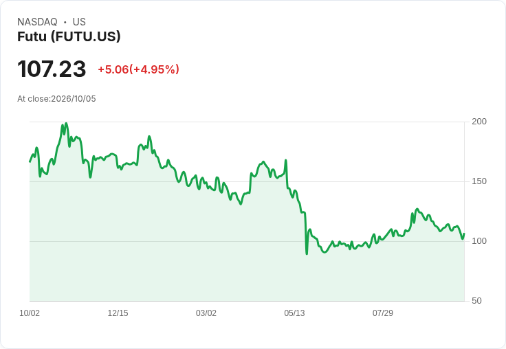This screenshot has width=506, height=349.
Task: Click the chart's lowest dip below 100
Action: click(307, 254)
